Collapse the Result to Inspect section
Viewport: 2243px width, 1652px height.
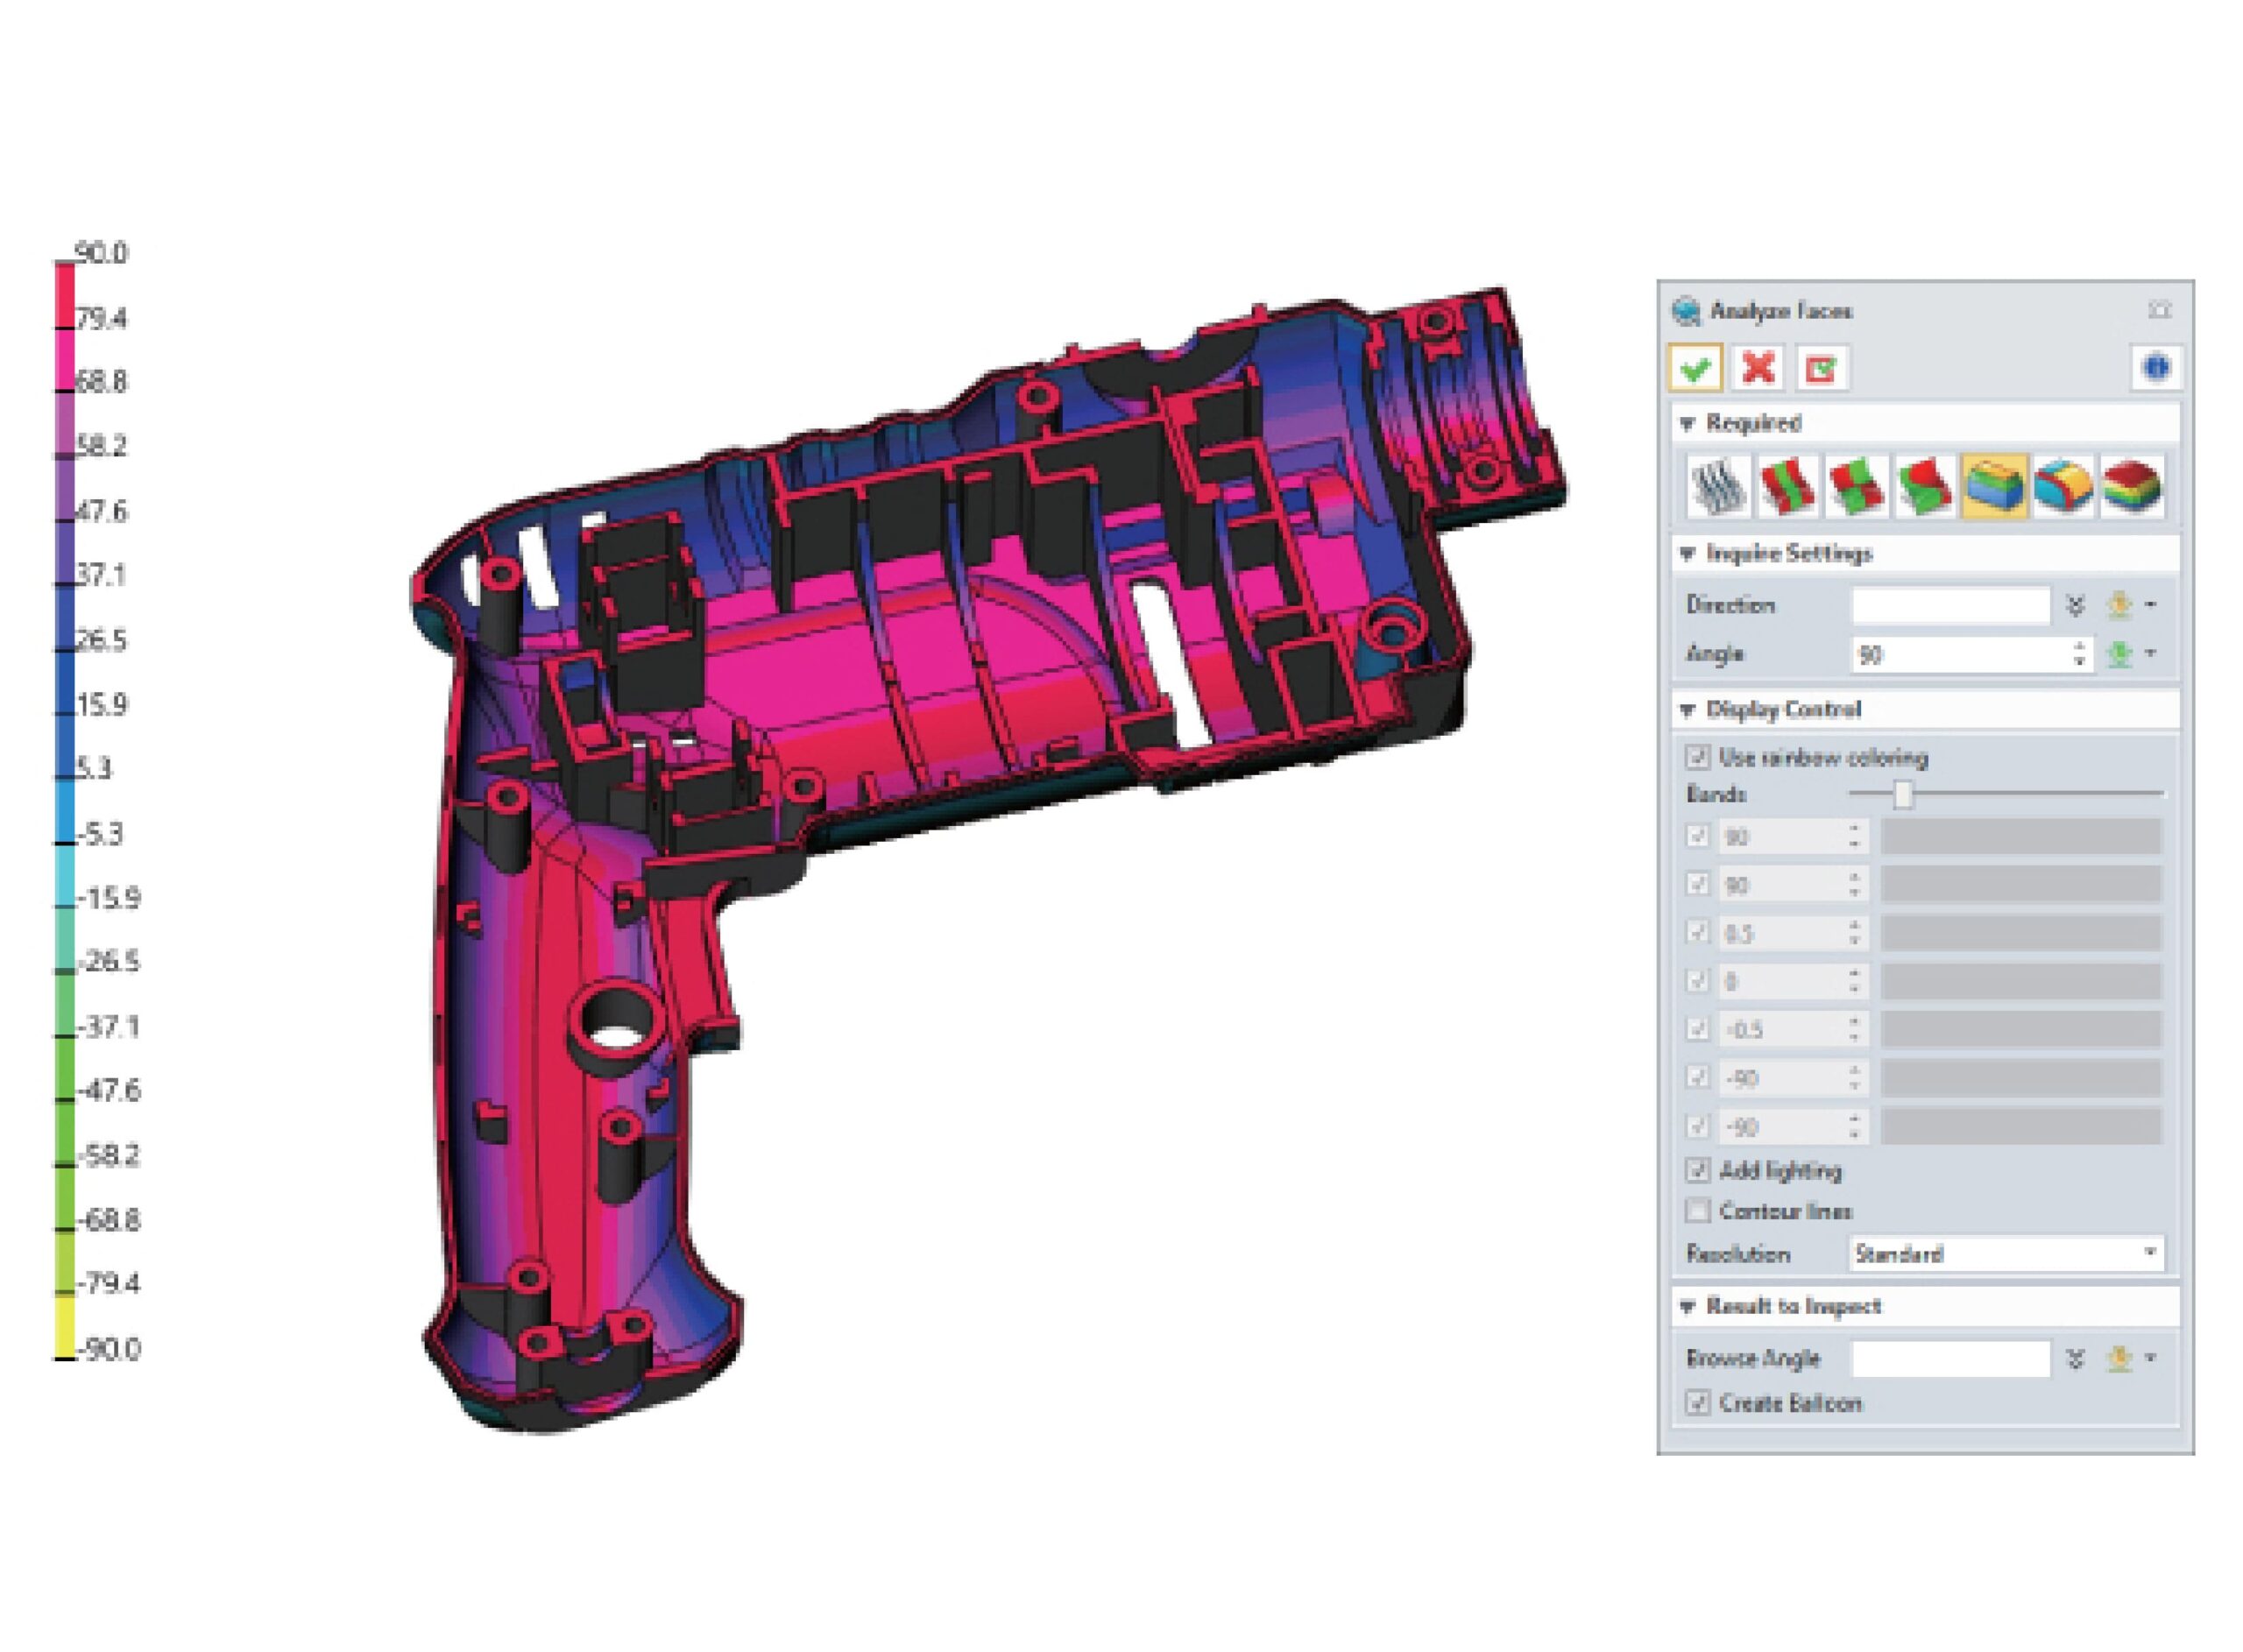point(1688,1306)
